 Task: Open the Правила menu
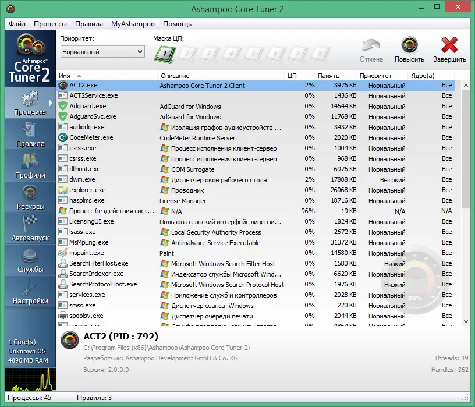pyautogui.click(x=88, y=24)
